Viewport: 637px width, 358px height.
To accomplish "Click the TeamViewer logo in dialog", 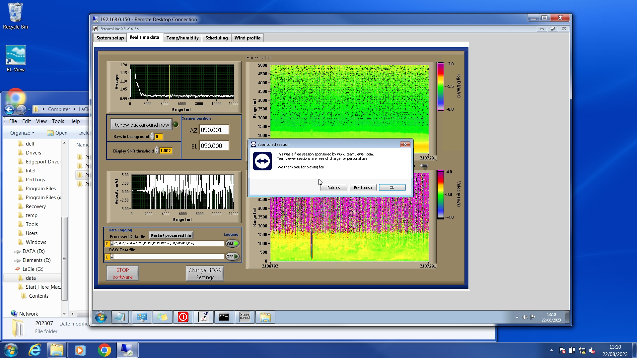I will point(262,161).
